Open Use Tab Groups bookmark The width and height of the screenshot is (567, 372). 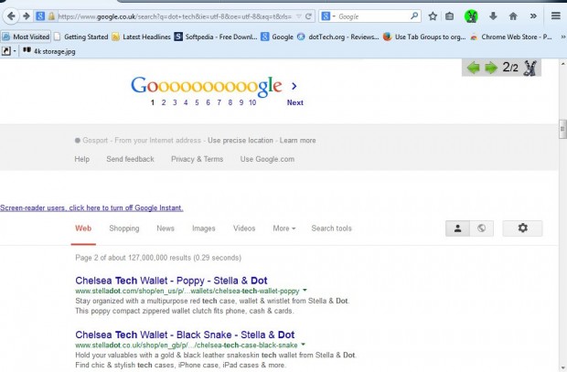[424, 37]
